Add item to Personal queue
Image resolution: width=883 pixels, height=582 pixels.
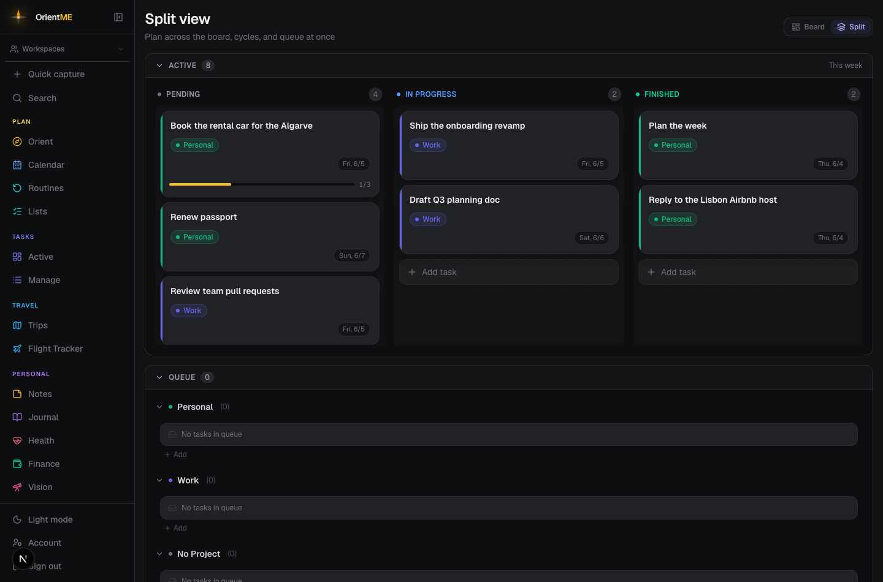(x=175, y=455)
